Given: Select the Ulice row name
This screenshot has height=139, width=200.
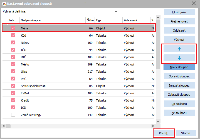Looking at the screenshot, I should point(24,72).
